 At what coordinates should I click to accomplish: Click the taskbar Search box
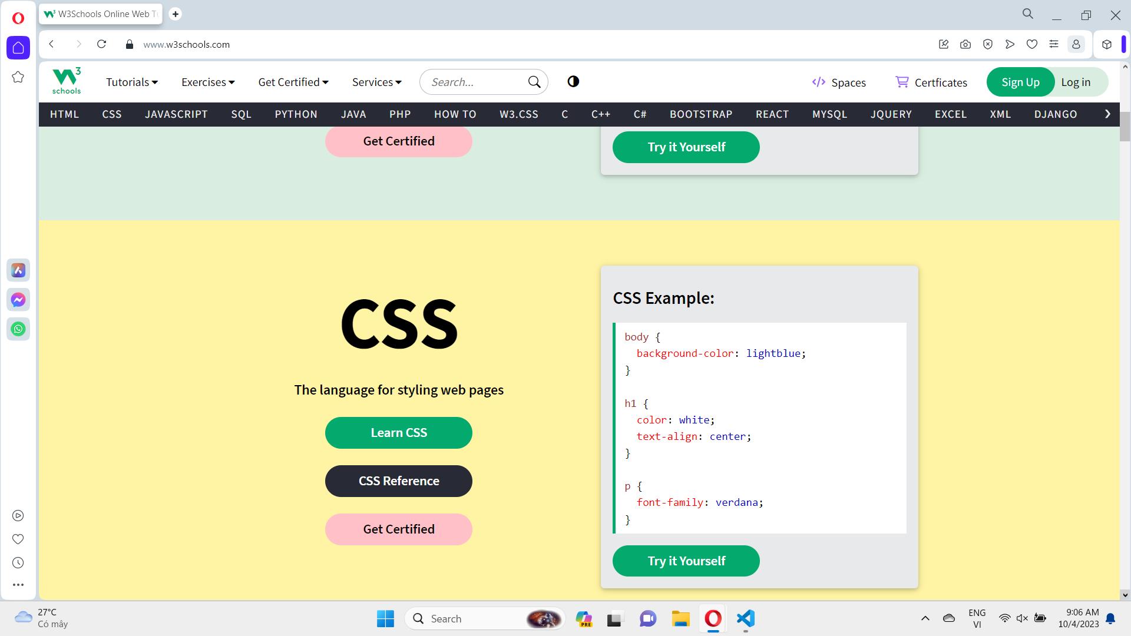click(x=485, y=618)
